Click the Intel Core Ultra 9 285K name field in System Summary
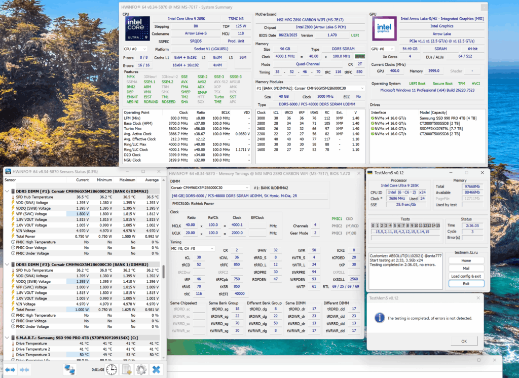The image size is (519, 378). point(187,19)
